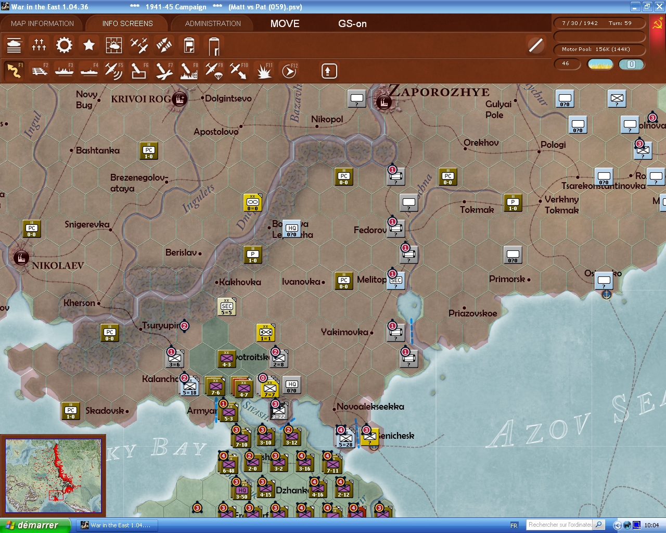Select F4 amphibious transport mode
The image size is (666, 533).
coord(89,71)
